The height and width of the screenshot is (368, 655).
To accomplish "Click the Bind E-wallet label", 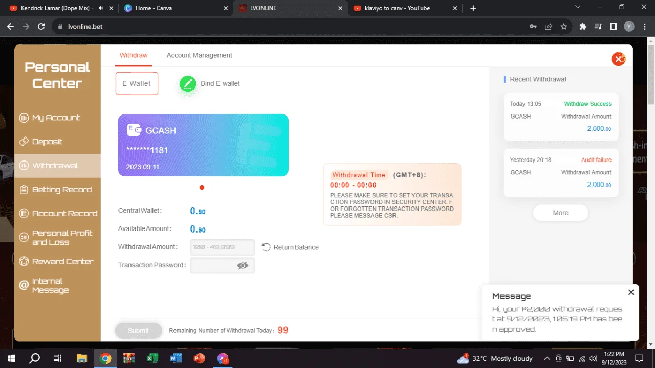I will tap(220, 83).
